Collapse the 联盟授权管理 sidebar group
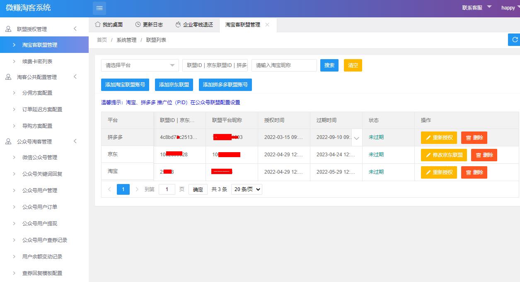 pos(75,29)
